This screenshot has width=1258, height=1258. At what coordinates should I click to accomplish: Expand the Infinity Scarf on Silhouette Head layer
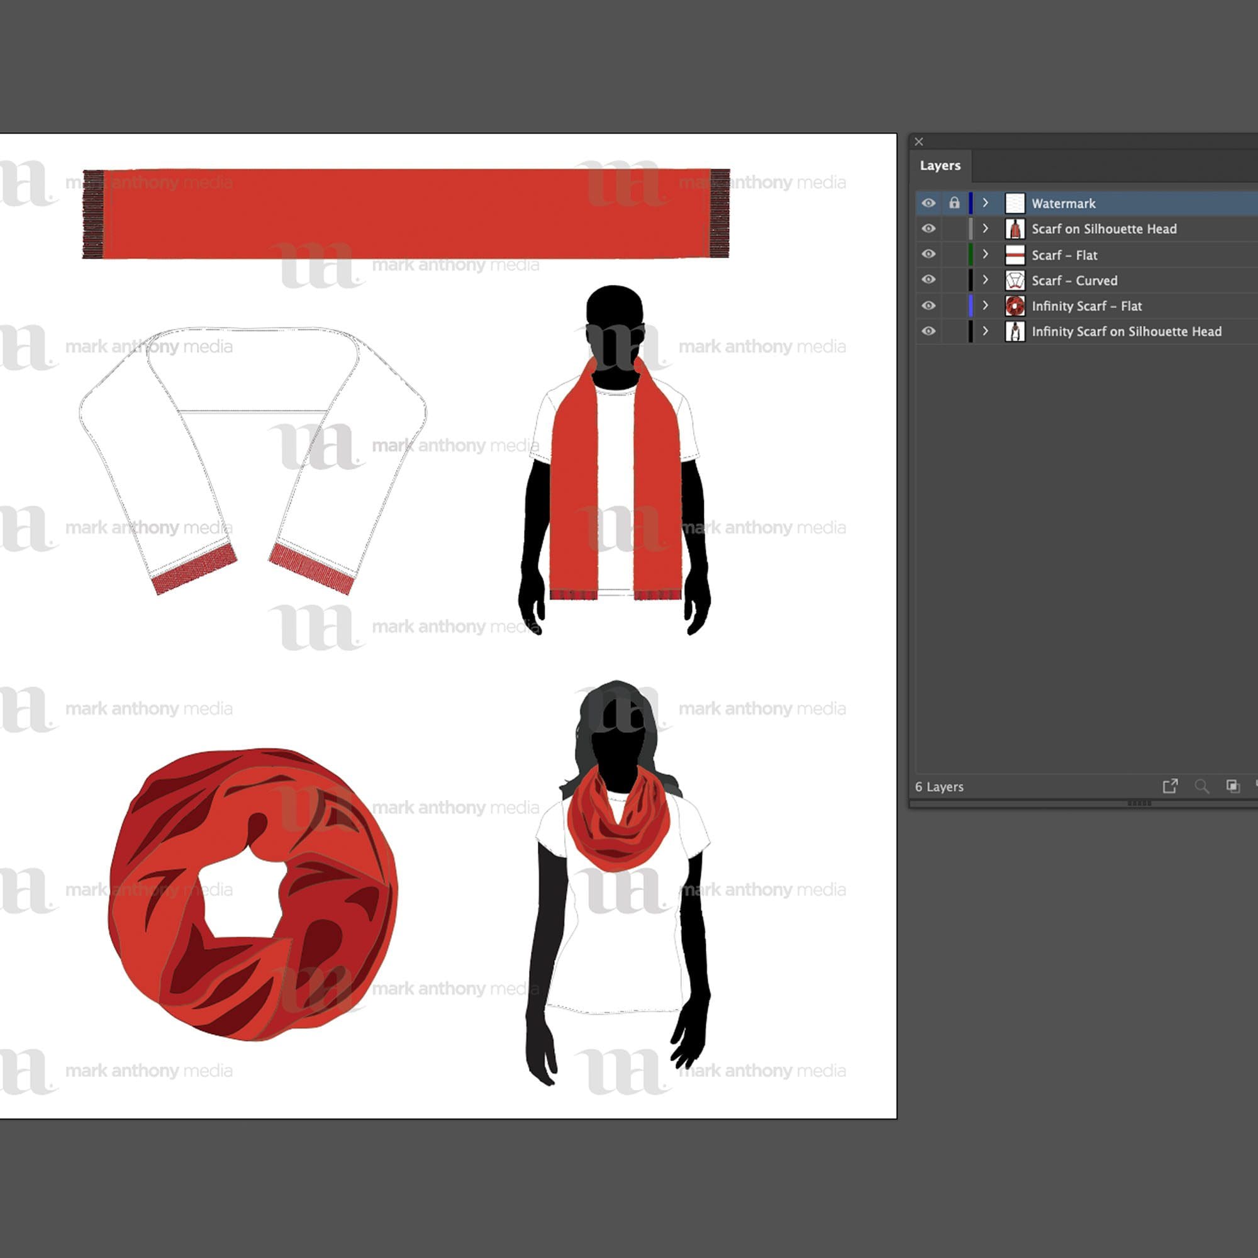[985, 331]
